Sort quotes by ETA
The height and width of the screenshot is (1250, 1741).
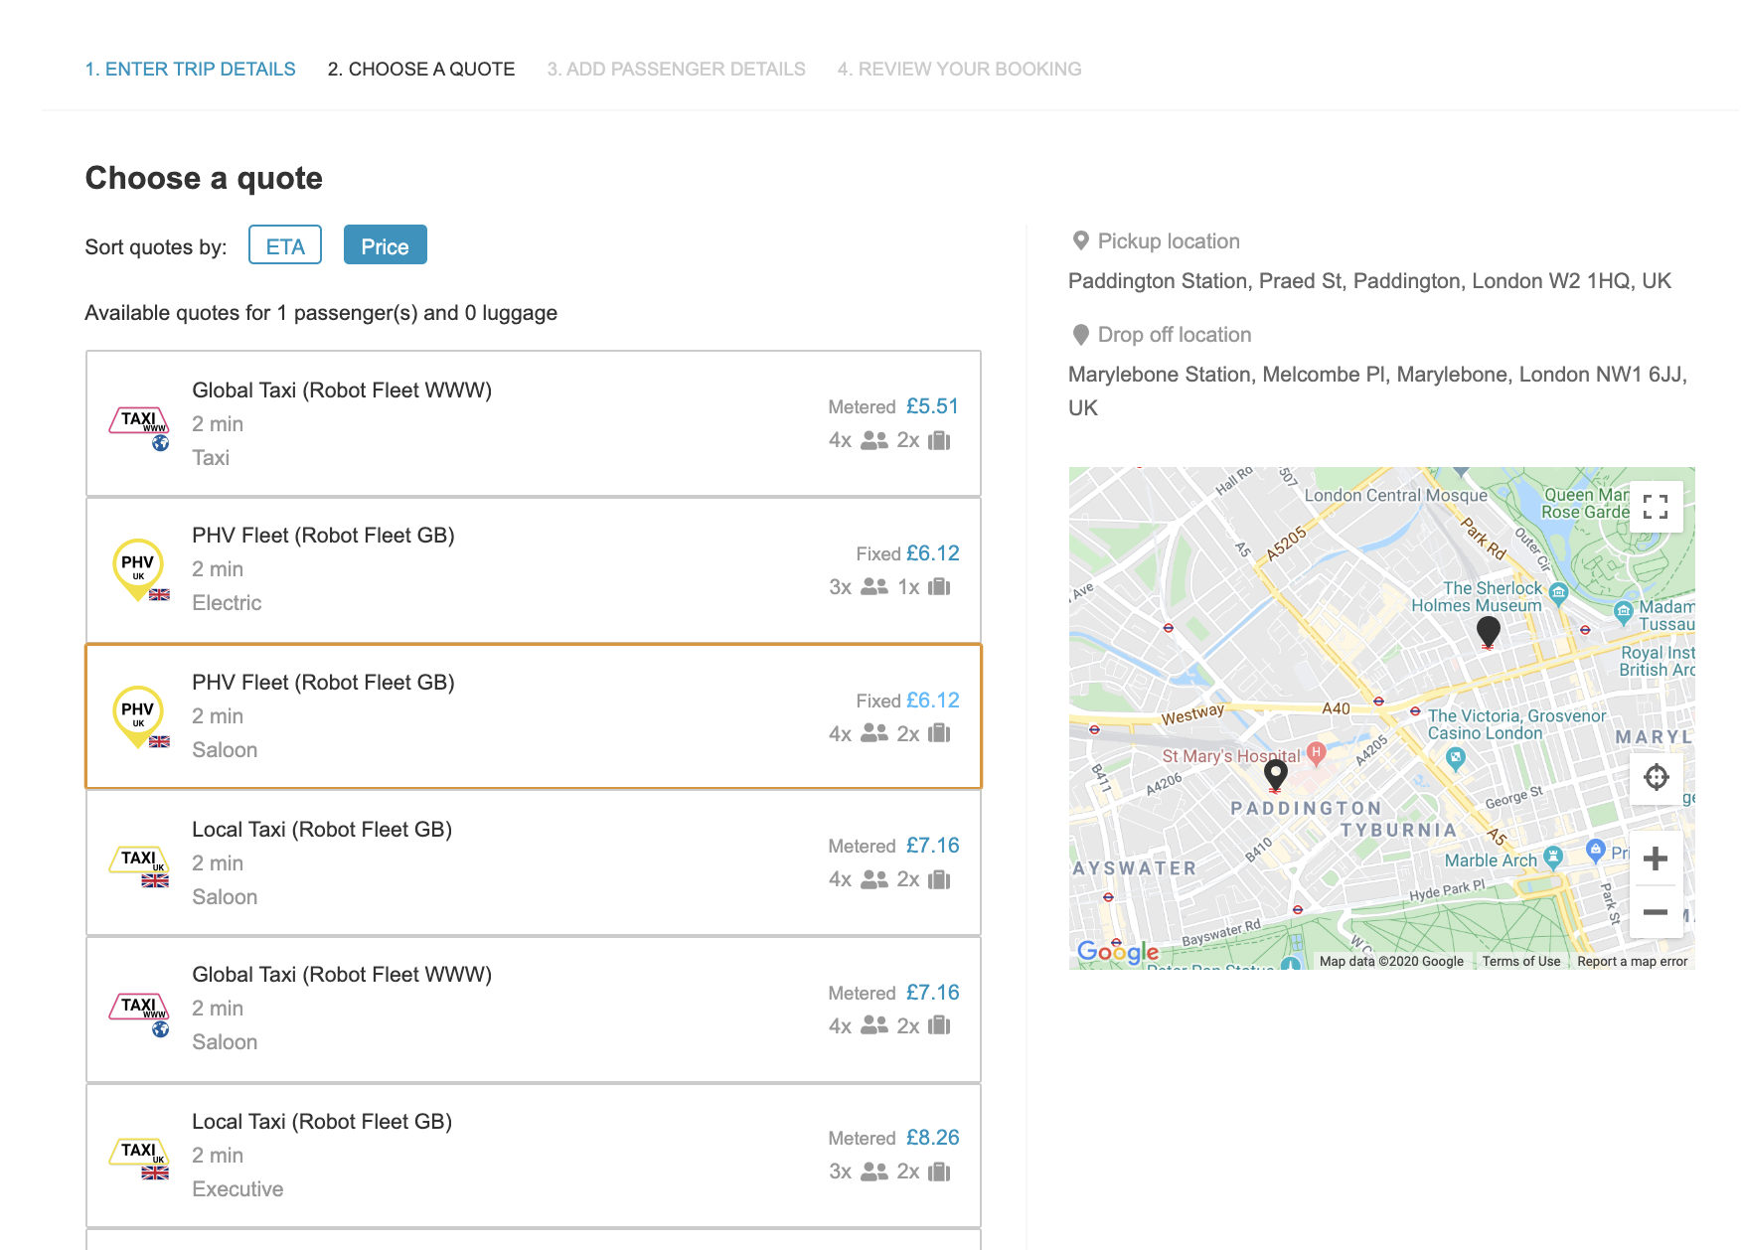coord(285,245)
